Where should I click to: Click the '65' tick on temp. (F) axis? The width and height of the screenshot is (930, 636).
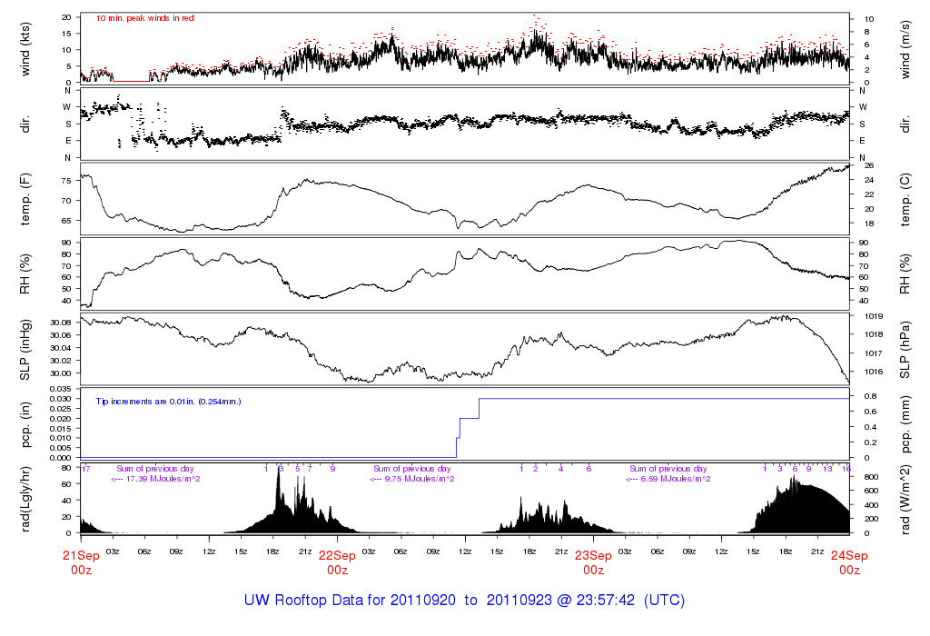[x=66, y=221]
